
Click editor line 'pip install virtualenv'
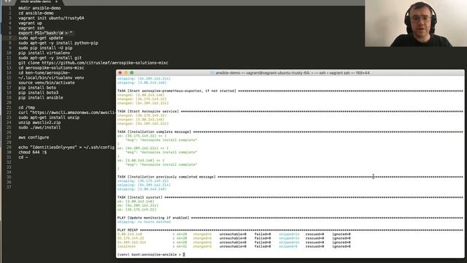coord(44,53)
